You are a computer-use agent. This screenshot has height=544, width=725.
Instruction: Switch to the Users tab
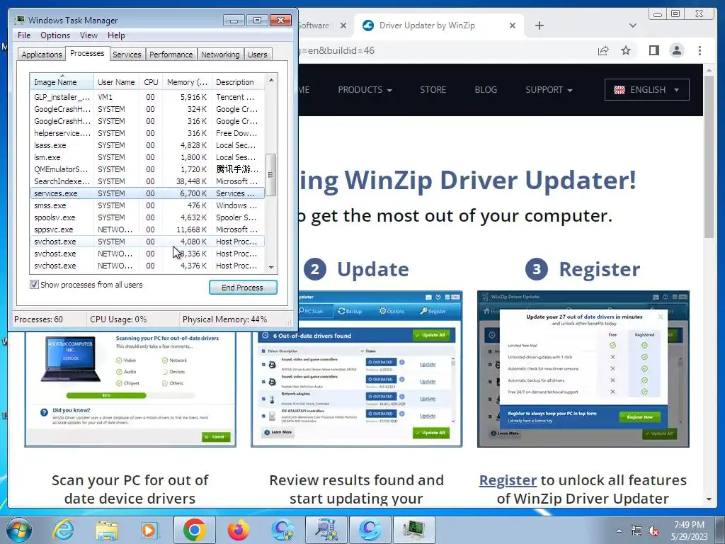tap(257, 55)
